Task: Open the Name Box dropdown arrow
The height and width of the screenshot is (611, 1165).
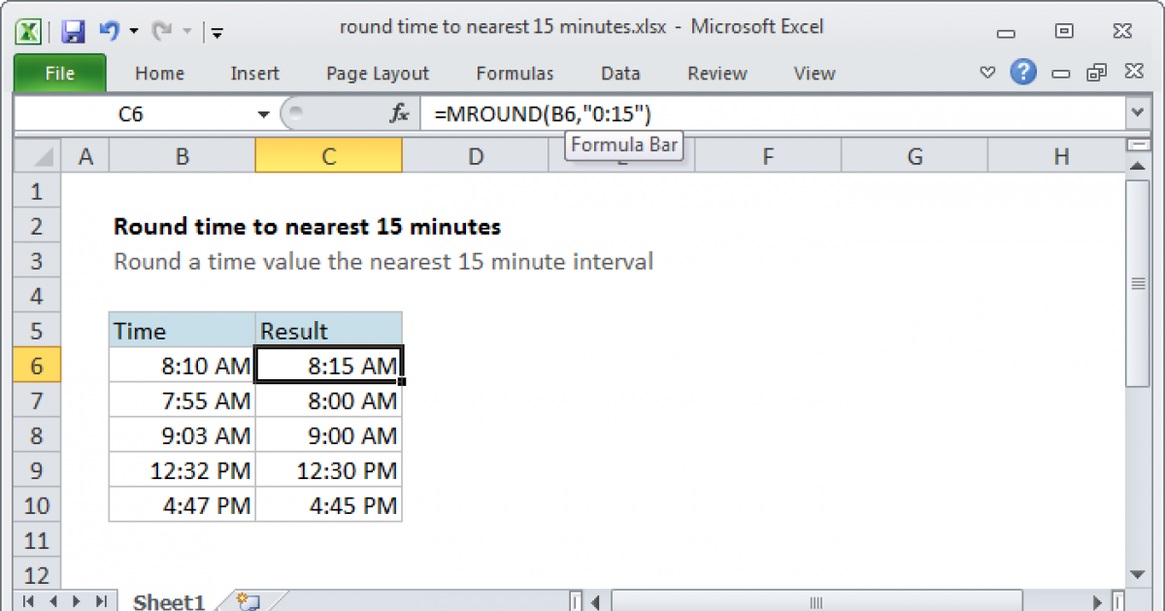Action: pos(263,114)
